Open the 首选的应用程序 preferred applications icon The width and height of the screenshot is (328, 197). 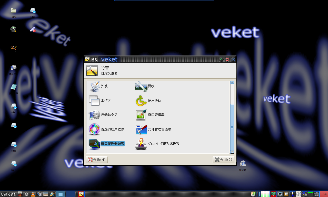click(94, 129)
